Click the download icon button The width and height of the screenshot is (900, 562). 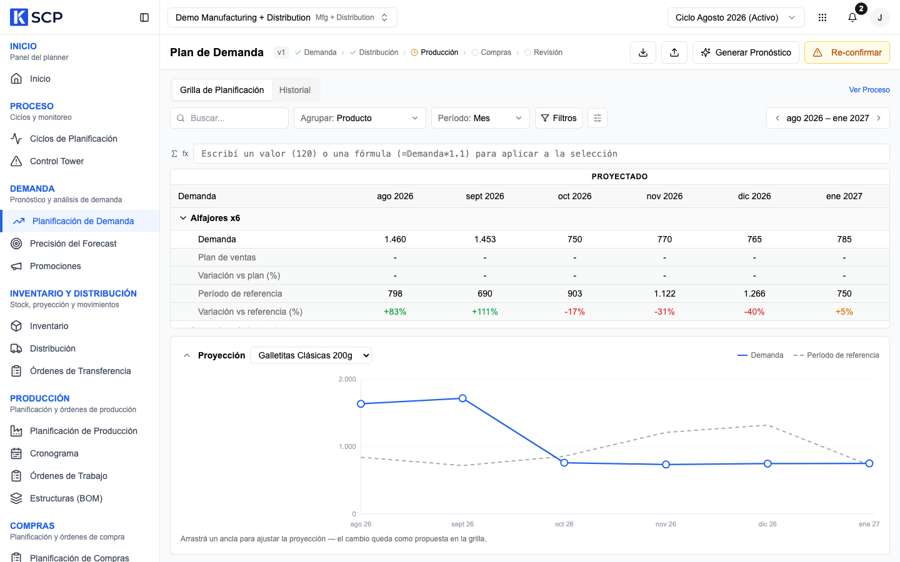[x=643, y=52]
